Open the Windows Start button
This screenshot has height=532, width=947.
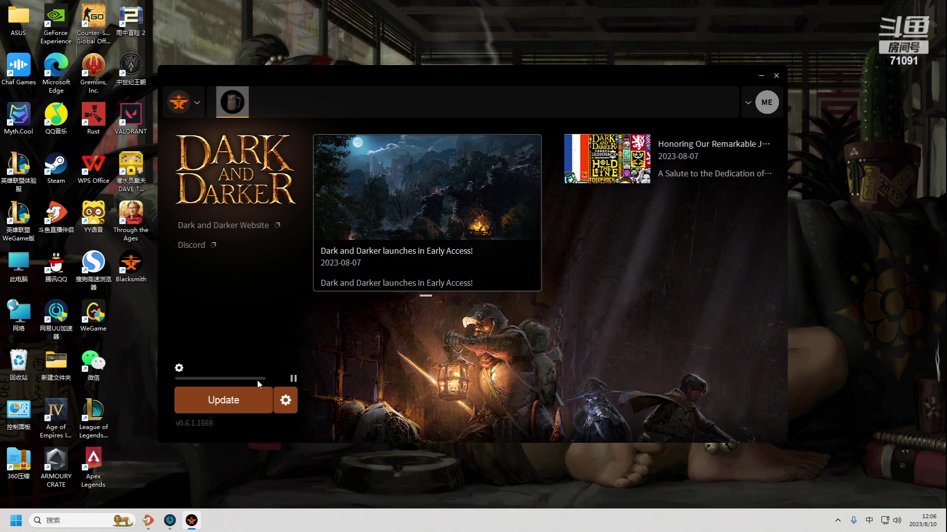(16, 520)
